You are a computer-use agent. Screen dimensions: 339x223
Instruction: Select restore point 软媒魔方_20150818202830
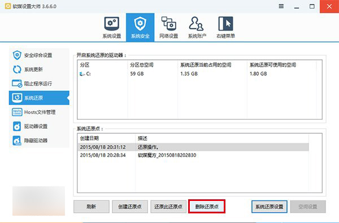193,155
